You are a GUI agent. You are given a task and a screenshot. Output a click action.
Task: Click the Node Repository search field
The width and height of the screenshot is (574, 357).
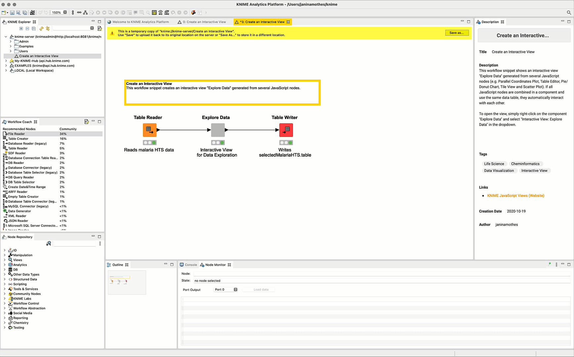click(x=75, y=244)
